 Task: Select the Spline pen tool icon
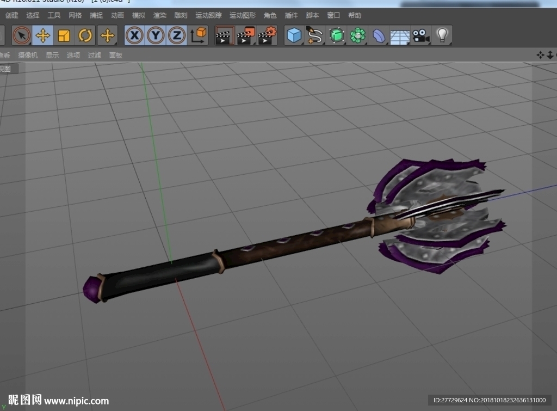pyautogui.click(x=315, y=35)
